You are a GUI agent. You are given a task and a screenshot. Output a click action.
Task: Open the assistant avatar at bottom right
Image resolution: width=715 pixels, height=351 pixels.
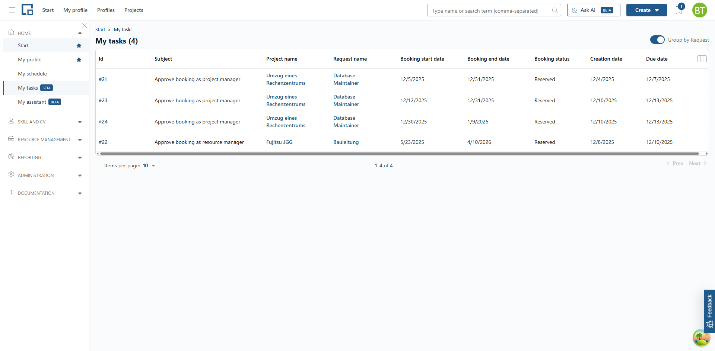[x=701, y=338]
